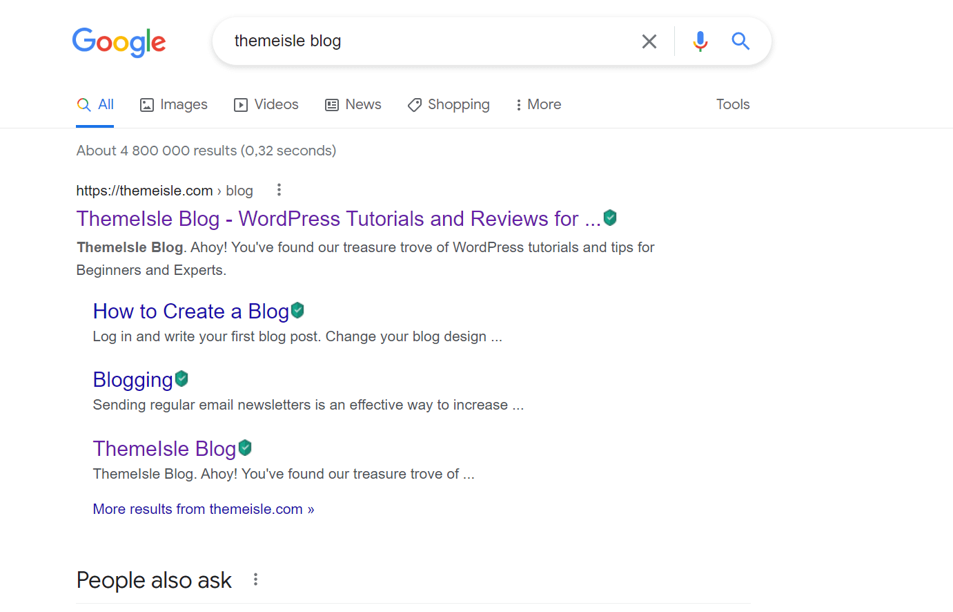Open the Blogging sitelink
Viewport: 953px width, 612px height.
(133, 380)
